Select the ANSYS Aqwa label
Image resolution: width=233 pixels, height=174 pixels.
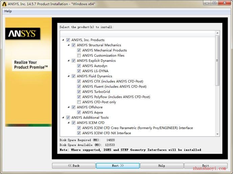click(x=93, y=112)
